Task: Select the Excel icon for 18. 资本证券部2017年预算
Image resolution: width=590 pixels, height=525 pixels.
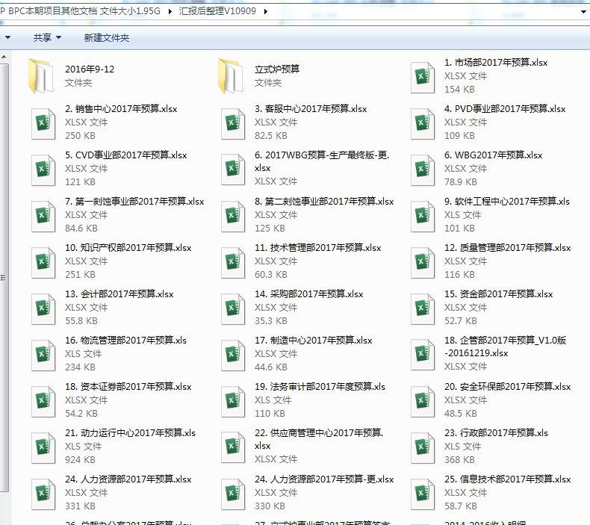Action: 43,402
